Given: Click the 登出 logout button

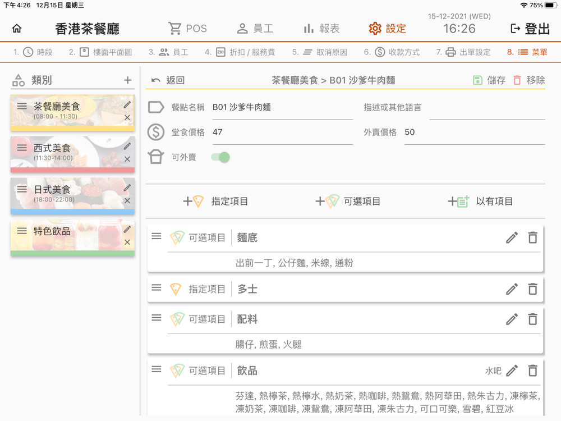Looking at the screenshot, I should pos(530,28).
